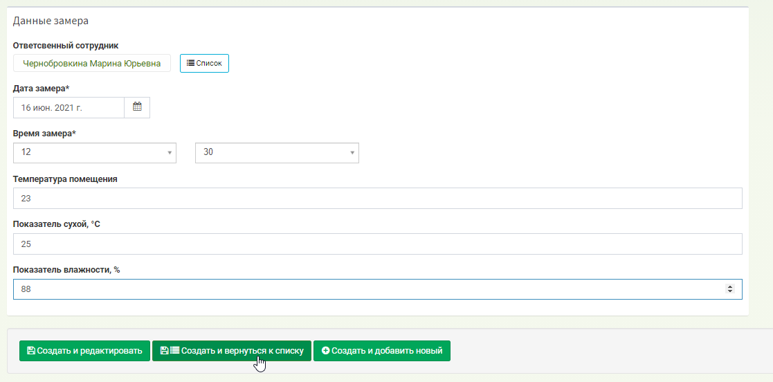This screenshot has width=773, height=382.
Task: Click Создать и добавить новый button
Action: (x=382, y=351)
